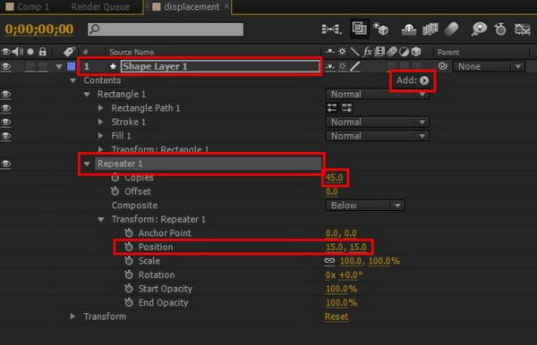Open the Composite Below dropdown
This screenshot has width=537, height=345.
(365, 206)
